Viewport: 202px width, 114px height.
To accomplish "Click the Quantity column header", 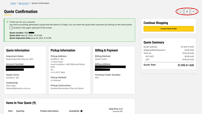I will (x=20, y=111).
